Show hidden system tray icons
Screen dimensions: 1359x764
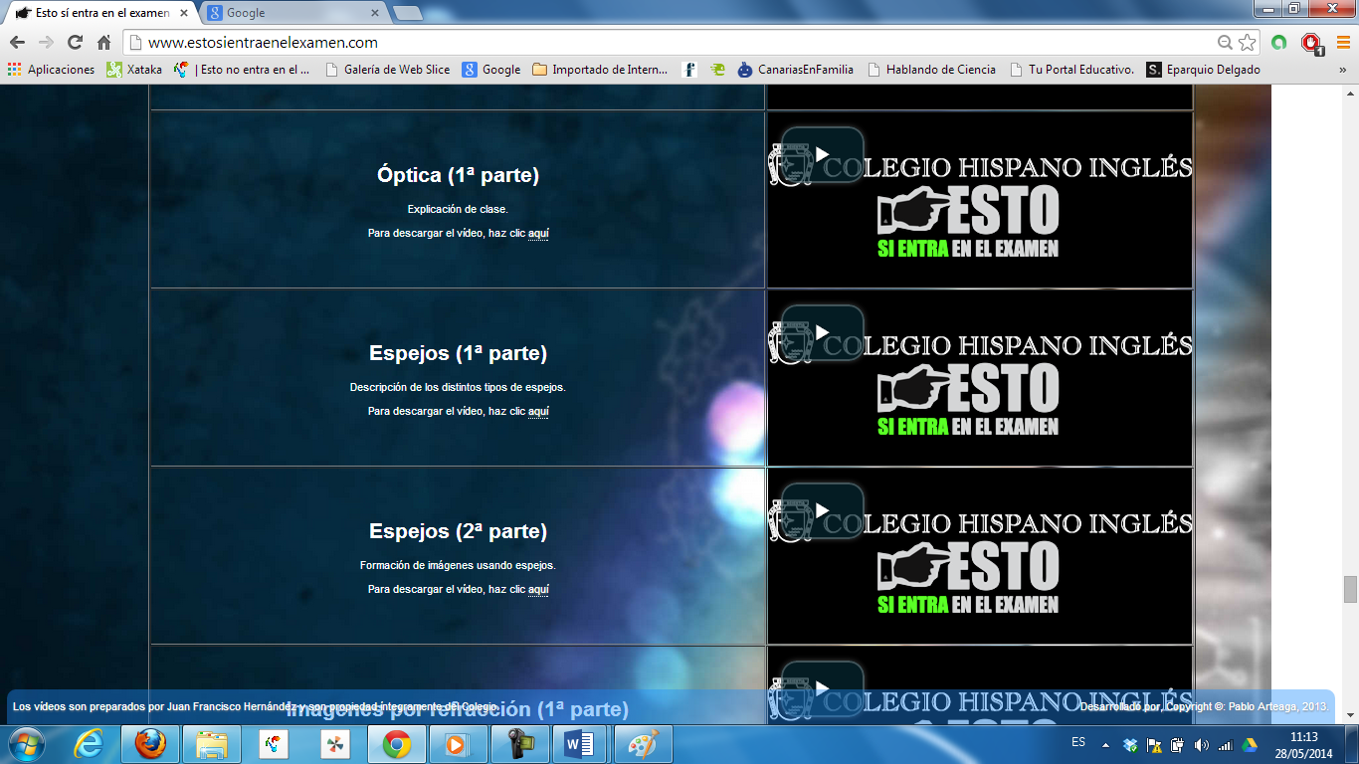pos(1106,744)
